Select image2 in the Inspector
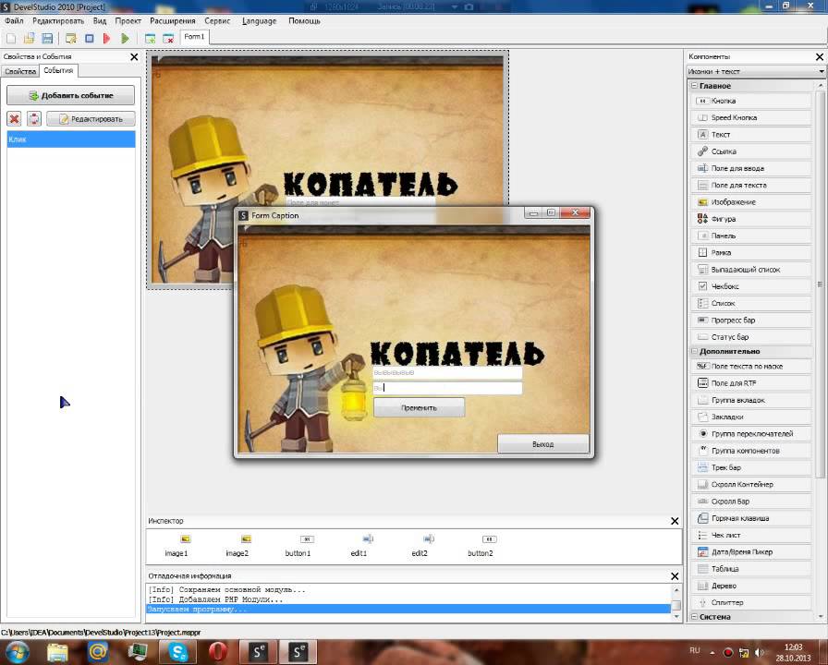This screenshot has width=828, height=665. pyautogui.click(x=237, y=546)
